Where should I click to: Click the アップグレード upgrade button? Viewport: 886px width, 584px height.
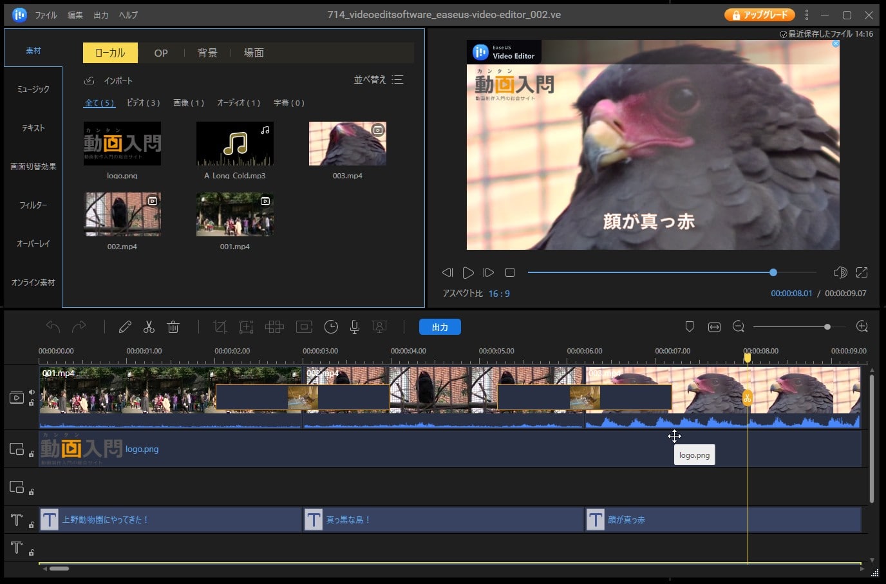tap(760, 15)
